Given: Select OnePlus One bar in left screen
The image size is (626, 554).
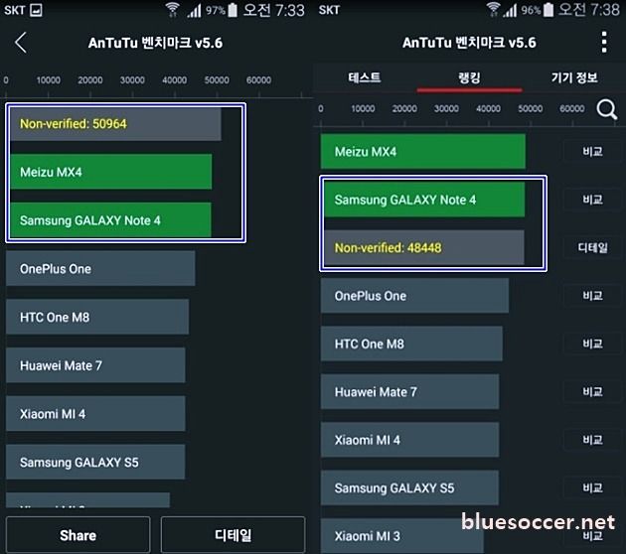Looking at the screenshot, I should point(100,268).
